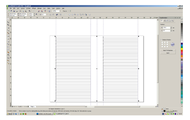Toggle the Relative Position checkbox

pyautogui.click(x=161, y=40)
